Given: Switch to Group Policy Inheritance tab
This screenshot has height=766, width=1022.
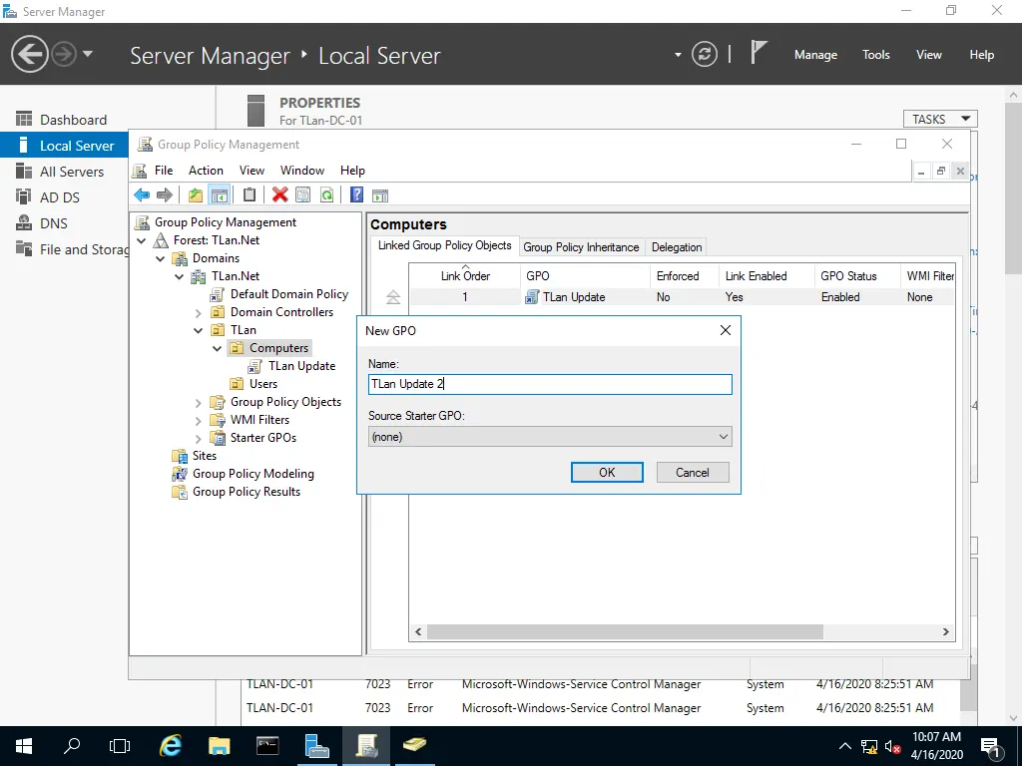Looking at the screenshot, I should point(581,247).
